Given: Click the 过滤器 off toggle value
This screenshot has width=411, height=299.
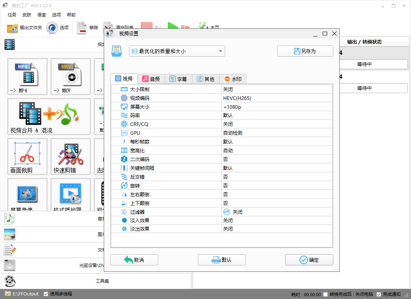Looking at the screenshot, I should click(x=227, y=212).
